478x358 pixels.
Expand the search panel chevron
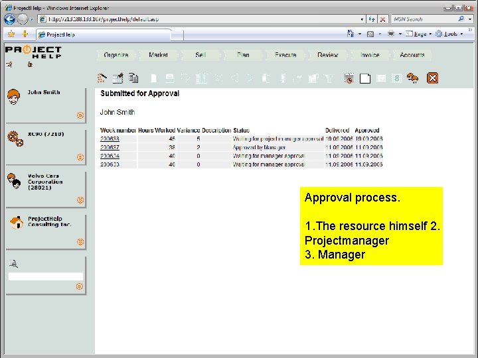coord(80,286)
